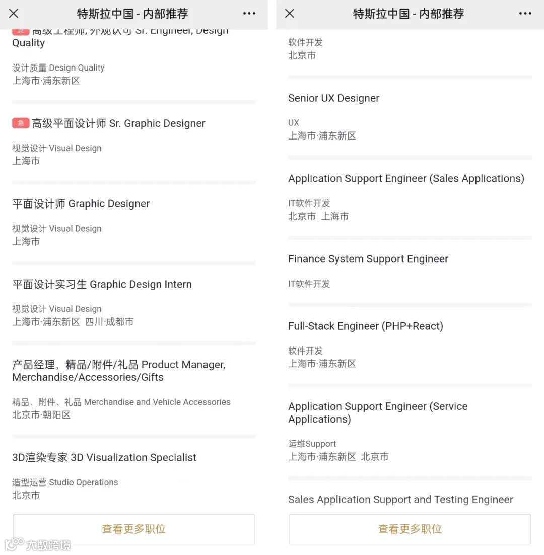Click 查看更多职位 button on the left page
This screenshot has height=555, width=544.
(x=134, y=529)
